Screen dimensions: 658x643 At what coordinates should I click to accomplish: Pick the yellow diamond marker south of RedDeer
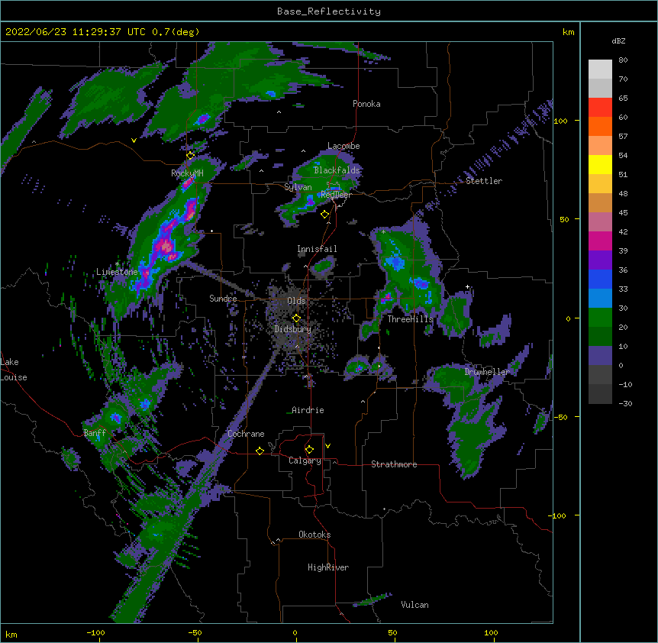click(x=324, y=215)
